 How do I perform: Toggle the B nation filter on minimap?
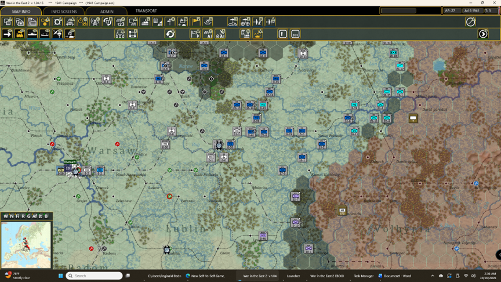pos(46,216)
